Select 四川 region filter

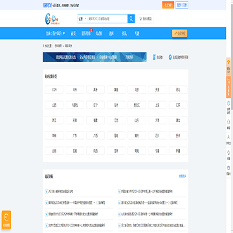click(x=157, y=135)
